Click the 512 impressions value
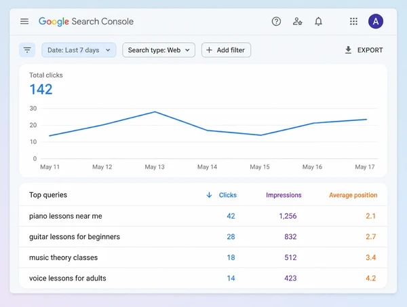The height and width of the screenshot is (307, 407). (x=290, y=257)
